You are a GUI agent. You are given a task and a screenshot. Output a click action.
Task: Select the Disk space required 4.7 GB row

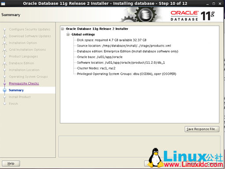coord(112,40)
